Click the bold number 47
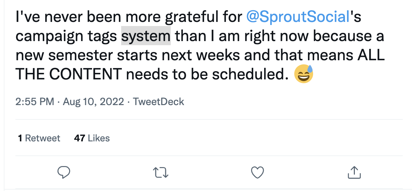 79,138
